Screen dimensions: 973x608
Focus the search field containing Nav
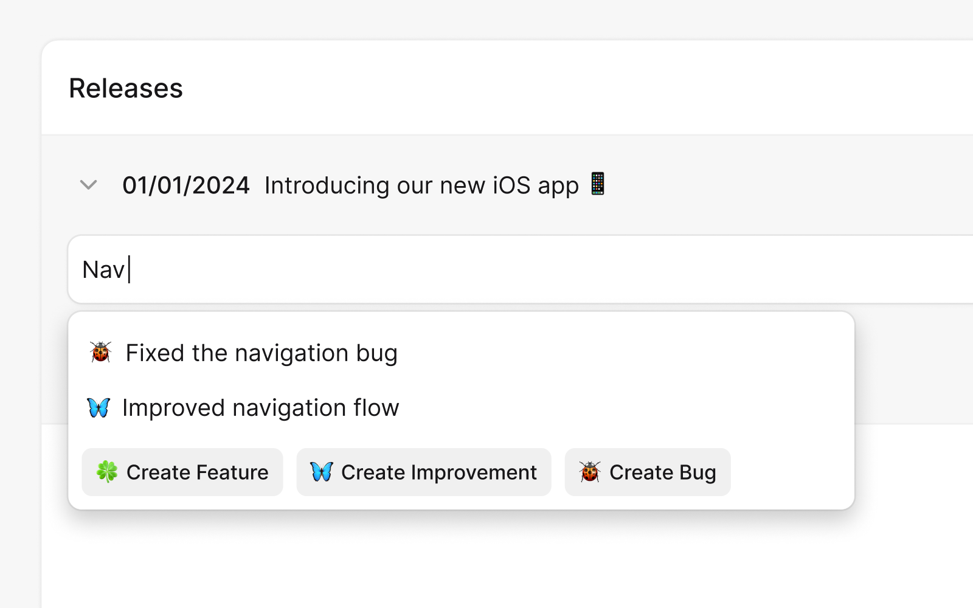pyautogui.click(x=521, y=269)
